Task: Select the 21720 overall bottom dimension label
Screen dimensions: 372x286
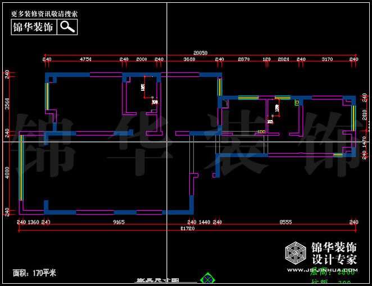Action: 187,229
